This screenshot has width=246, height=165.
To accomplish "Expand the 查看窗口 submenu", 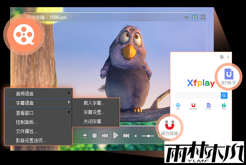I will [38, 113].
